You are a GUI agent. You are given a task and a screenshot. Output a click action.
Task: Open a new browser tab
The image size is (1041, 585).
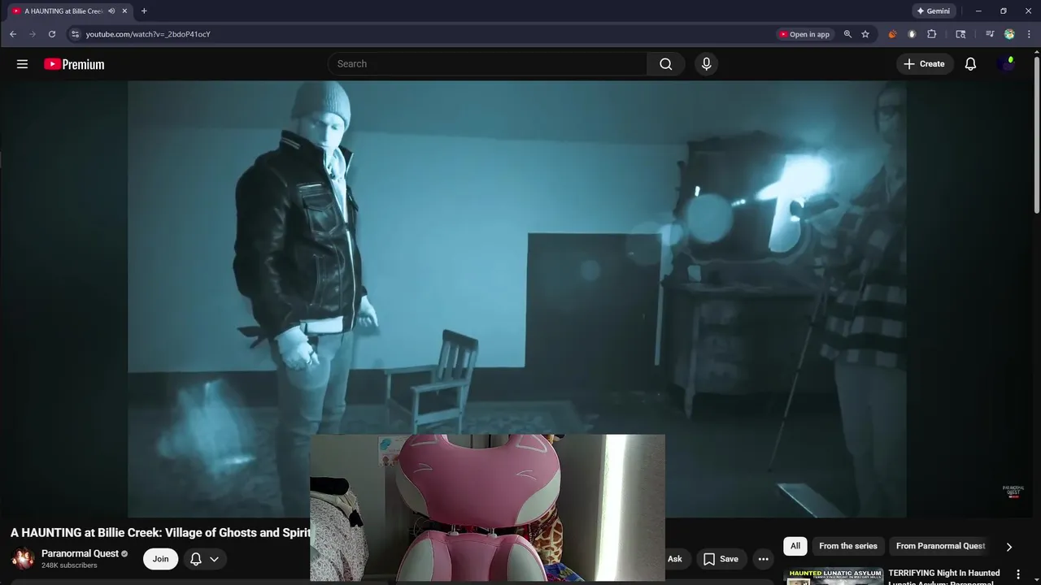click(x=144, y=11)
